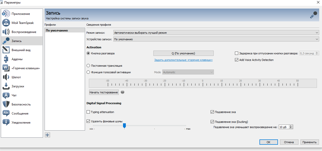This screenshot has height=151, width=322.
Task: Select Постоянная трансляция radio option
Action: tap(88, 66)
